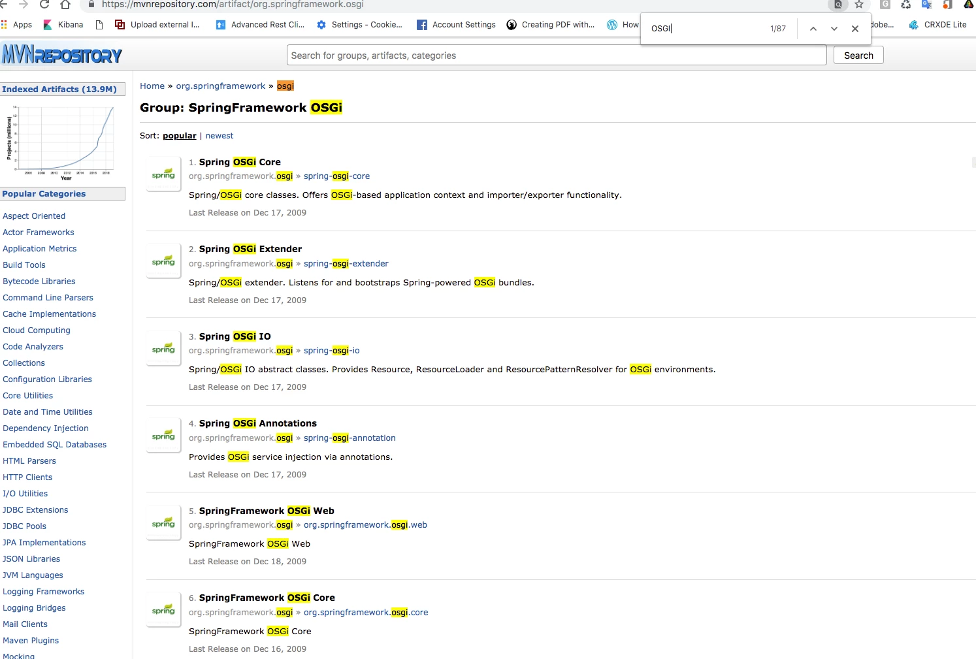Open Logging Frameworks category
976x659 pixels.
pos(44,592)
